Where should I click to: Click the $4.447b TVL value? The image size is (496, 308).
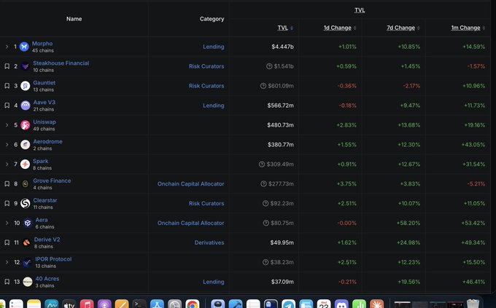point(282,47)
